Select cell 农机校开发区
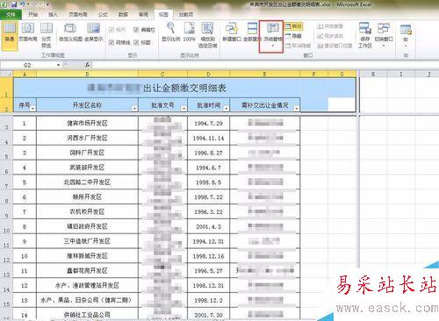The height and width of the screenshot is (321, 439). [87, 211]
